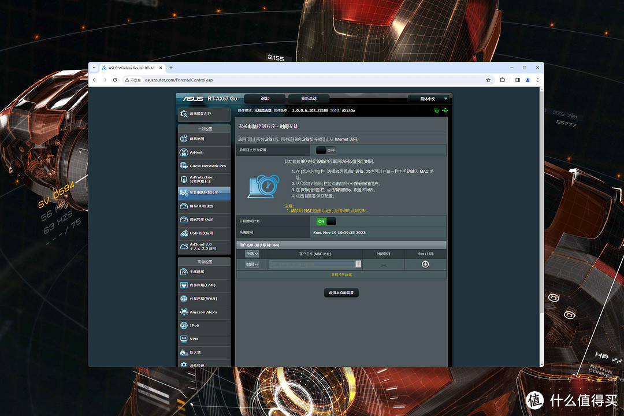The image size is (624, 416).
Task: Select the ASUS Wireless Router browser tab
Action: point(132,68)
